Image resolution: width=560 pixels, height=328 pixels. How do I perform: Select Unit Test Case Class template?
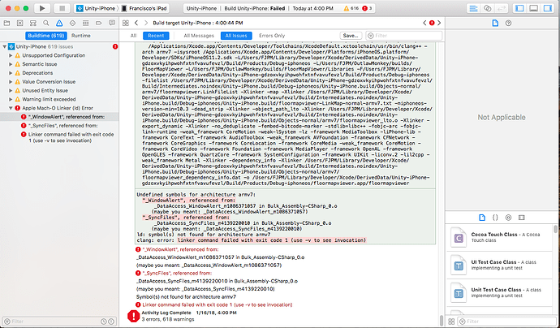(x=499, y=292)
